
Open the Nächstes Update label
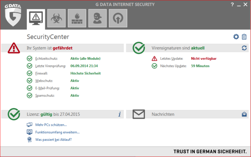coord(174,66)
